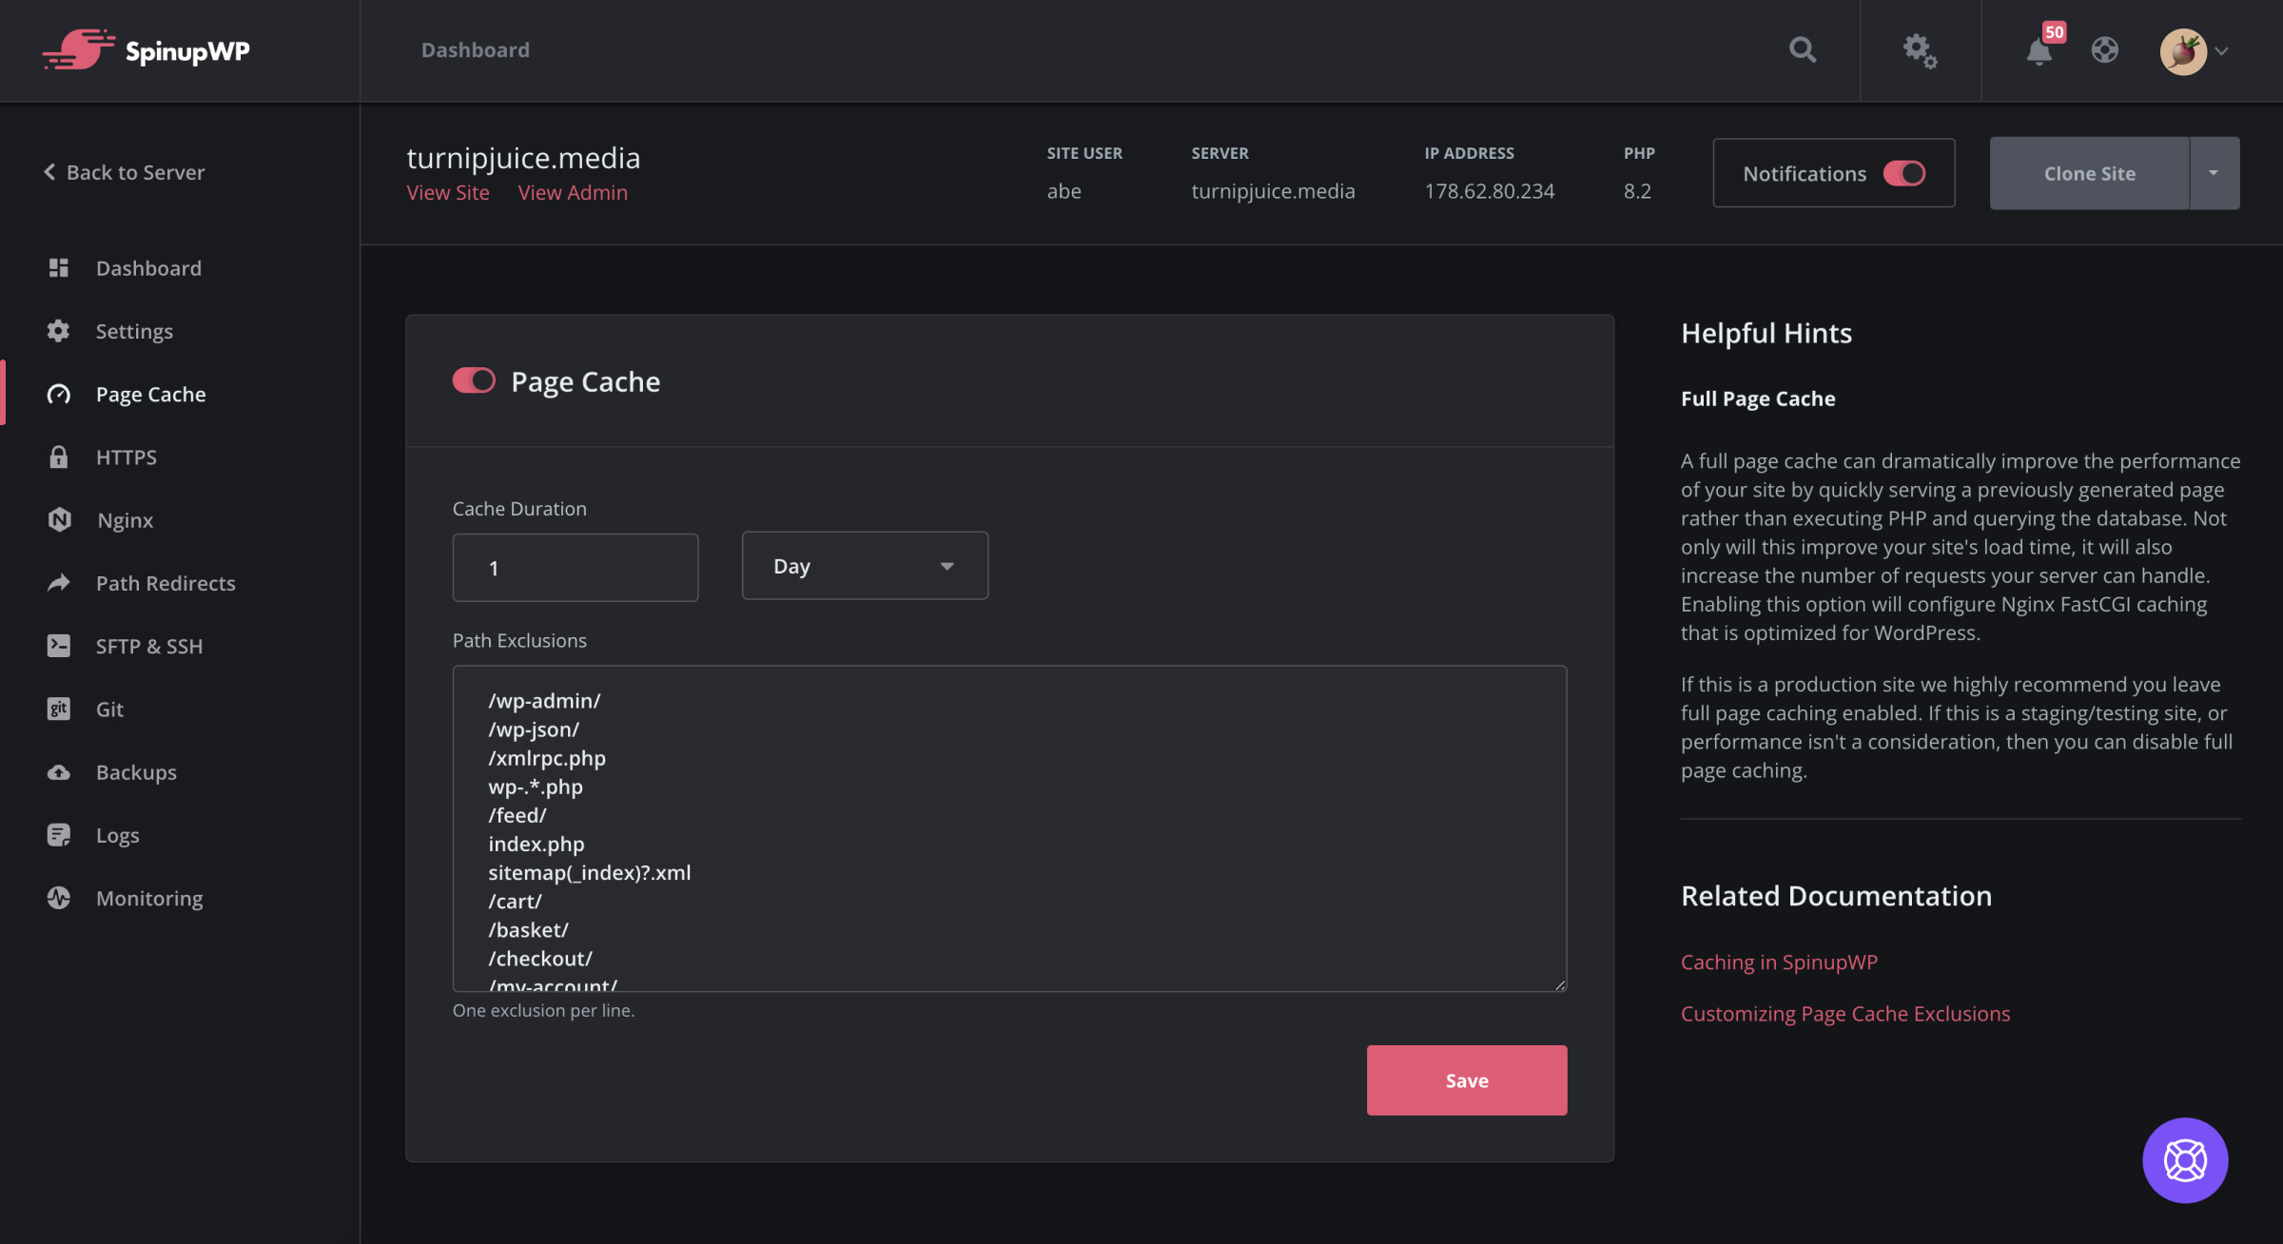
Task: Open the search magnifier icon
Action: pyautogui.click(x=1803, y=49)
